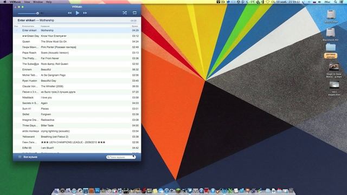Viewport: 347px width, 195px height.
Task: Select Ryan Huston Beautiful Day
Action: [x=77, y=81]
